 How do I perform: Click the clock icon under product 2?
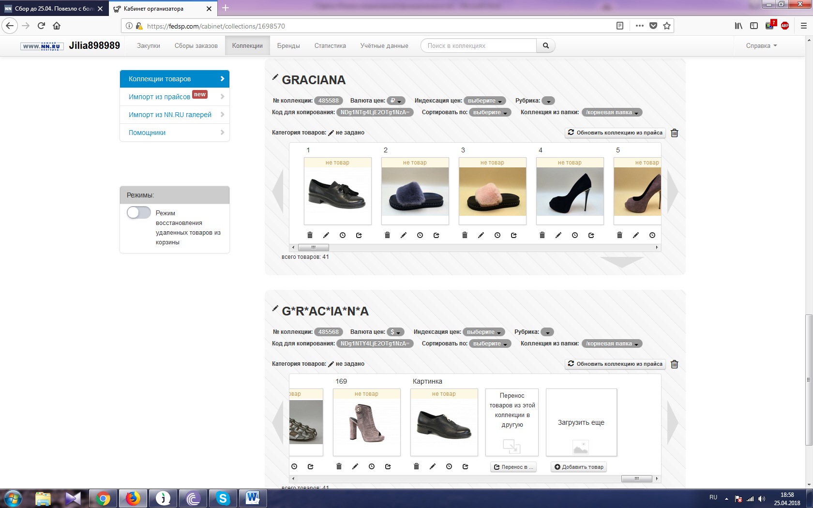420,235
